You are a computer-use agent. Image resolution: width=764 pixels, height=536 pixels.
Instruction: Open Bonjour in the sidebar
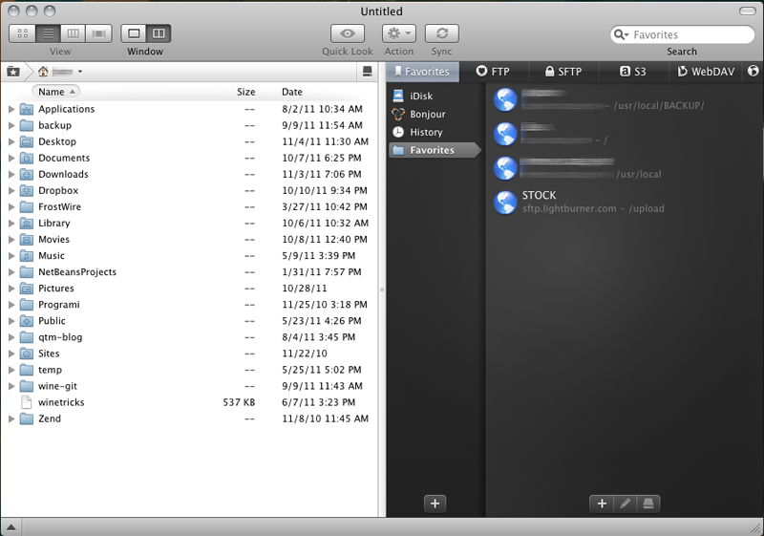click(427, 115)
